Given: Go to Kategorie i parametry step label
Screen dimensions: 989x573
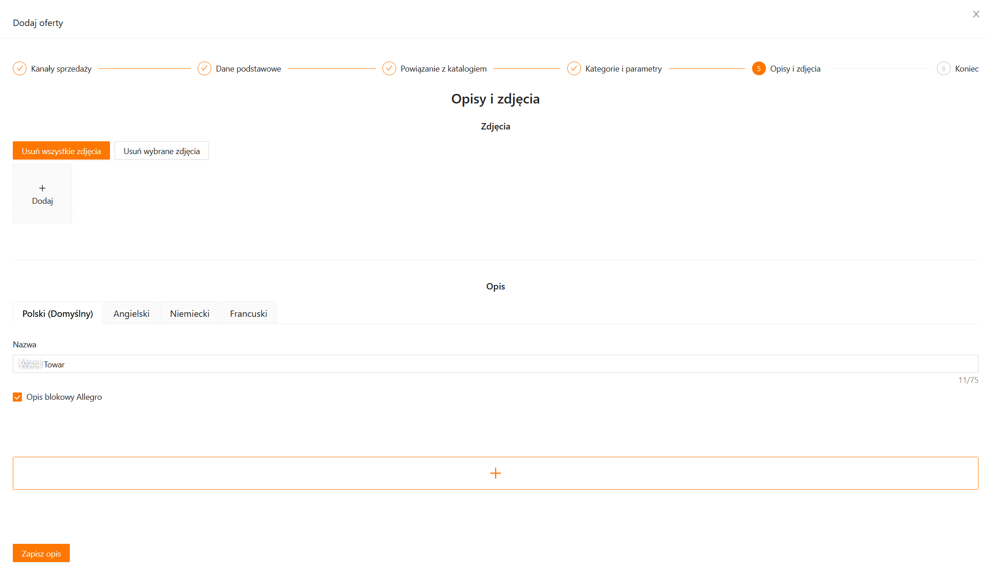Looking at the screenshot, I should pos(623,69).
